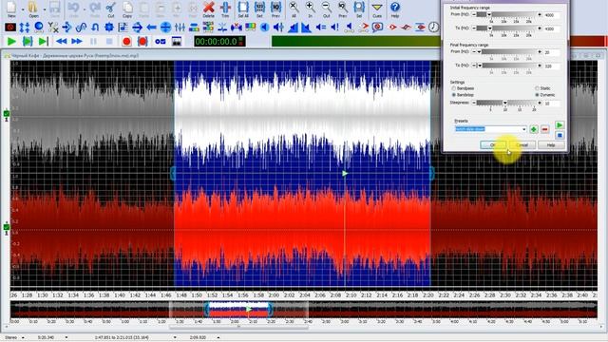Open the selection range status dropdown
This screenshot has width=608, height=342.
(x=175, y=338)
